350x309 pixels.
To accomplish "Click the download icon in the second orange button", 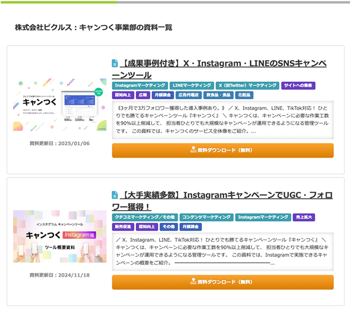I will tap(193, 282).
